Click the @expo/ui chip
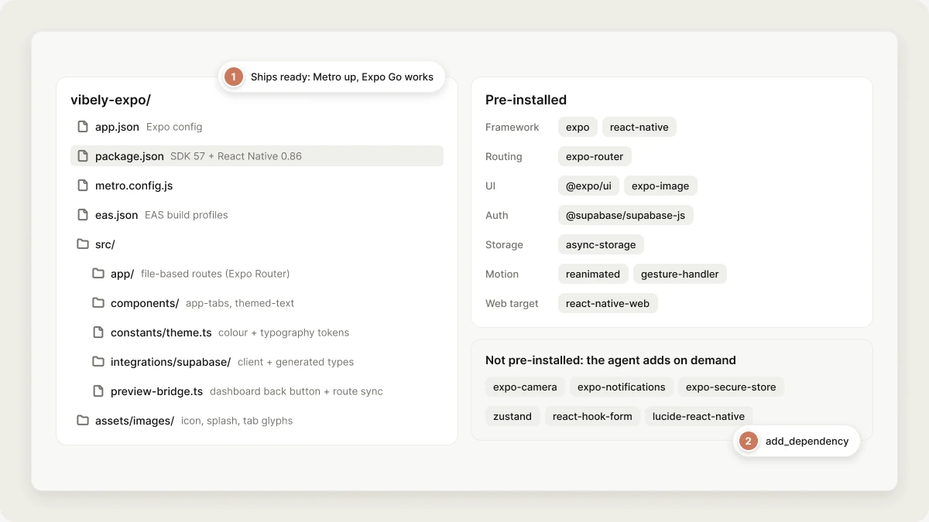The width and height of the screenshot is (929, 522). click(588, 186)
